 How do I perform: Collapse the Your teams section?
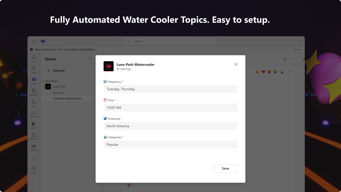43,81
